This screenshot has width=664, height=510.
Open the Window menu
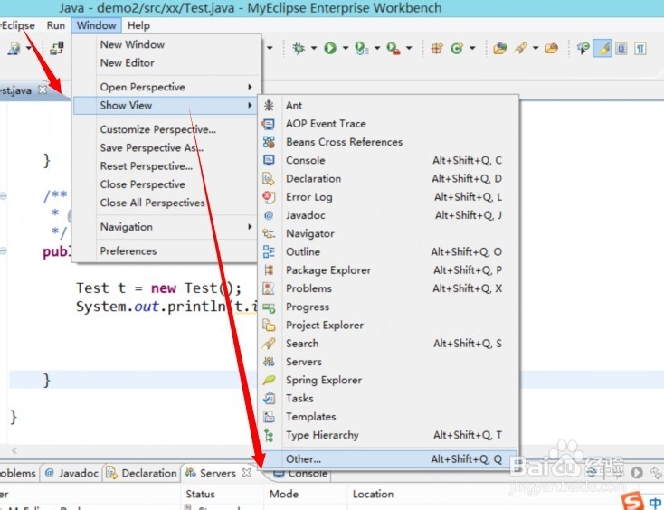pyautogui.click(x=96, y=25)
